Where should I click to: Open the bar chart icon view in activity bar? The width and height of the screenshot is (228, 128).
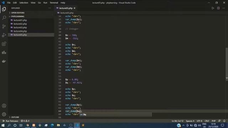click(x=4, y=52)
